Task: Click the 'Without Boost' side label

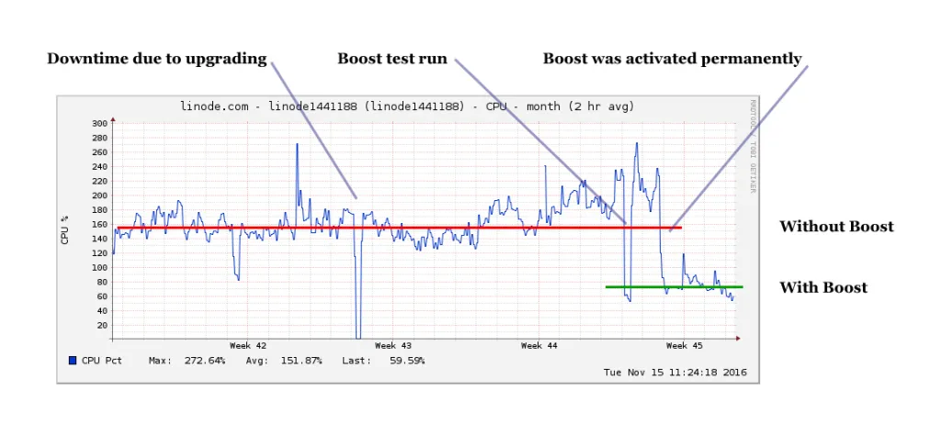Action: click(836, 227)
